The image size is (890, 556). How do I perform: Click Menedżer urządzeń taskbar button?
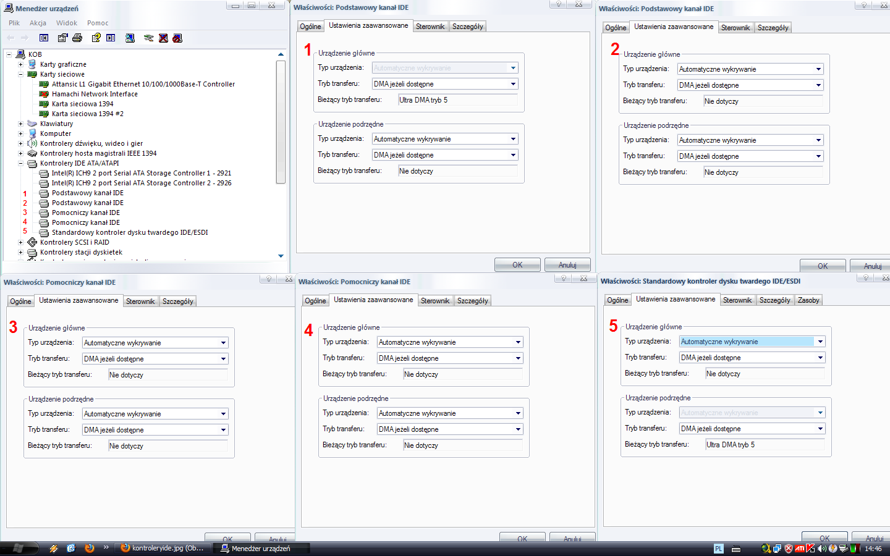pyautogui.click(x=261, y=548)
